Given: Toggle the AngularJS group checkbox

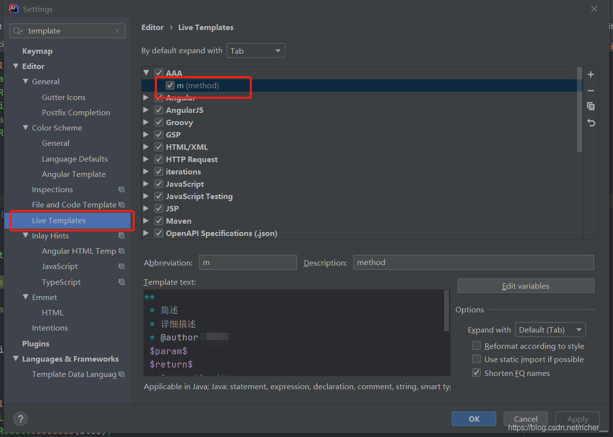Looking at the screenshot, I should click(x=159, y=110).
